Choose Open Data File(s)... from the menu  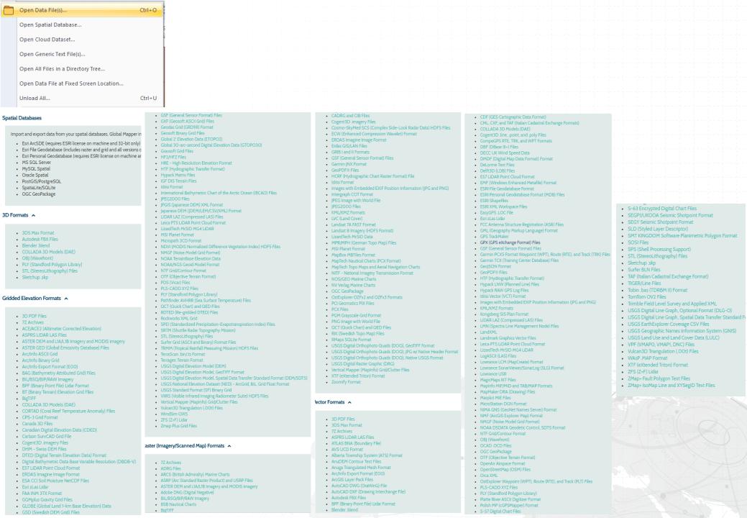coord(82,9)
